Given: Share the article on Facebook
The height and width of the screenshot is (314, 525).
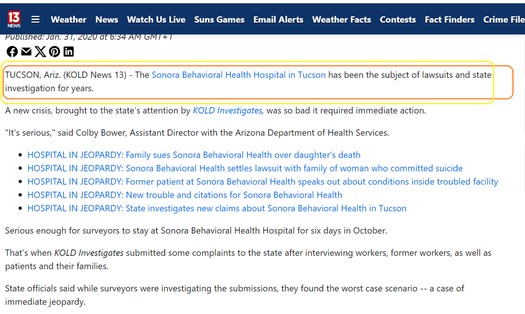Looking at the screenshot, I should pyautogui.click(x=13, y=52).
